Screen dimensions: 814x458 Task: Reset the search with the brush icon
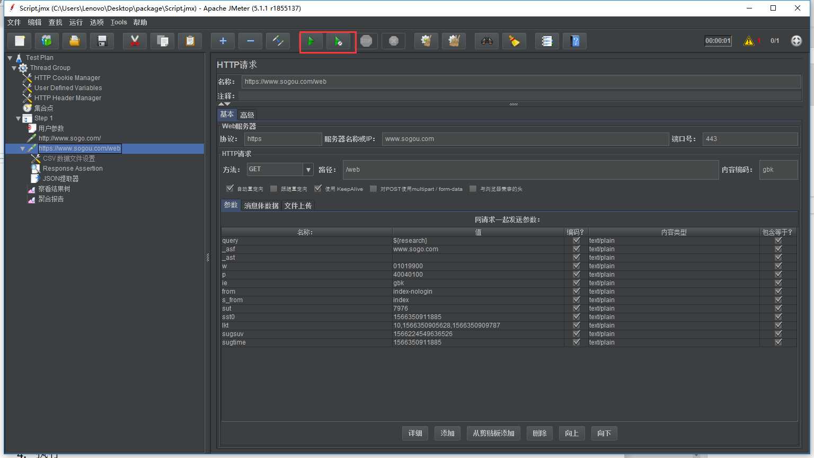click(x=515, y=41)
